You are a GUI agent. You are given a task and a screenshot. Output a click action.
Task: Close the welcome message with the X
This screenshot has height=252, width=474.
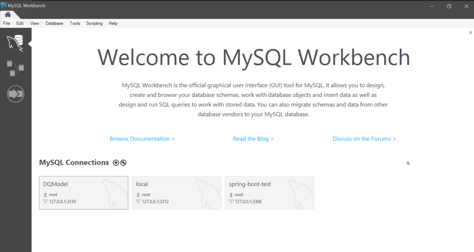[x=471, y=33]
